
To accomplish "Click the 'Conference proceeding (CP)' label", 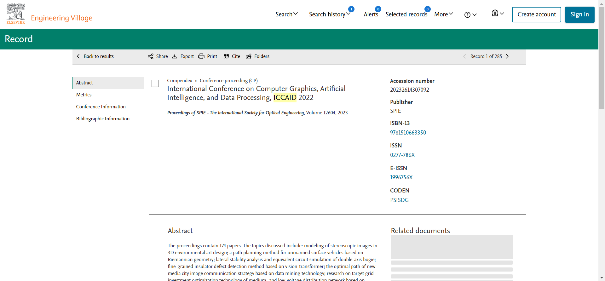I will point(229,81).
